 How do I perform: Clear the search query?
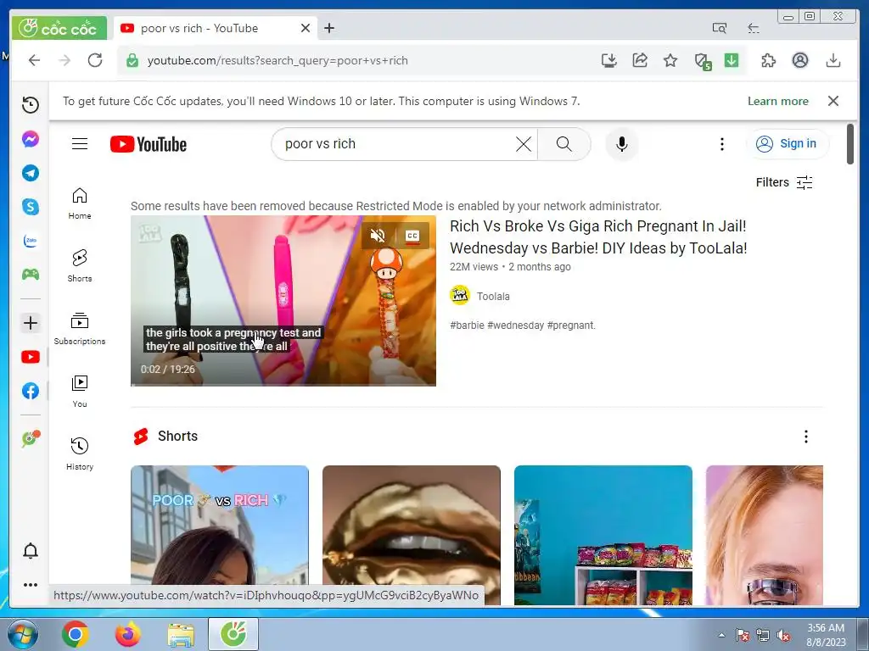523,144
